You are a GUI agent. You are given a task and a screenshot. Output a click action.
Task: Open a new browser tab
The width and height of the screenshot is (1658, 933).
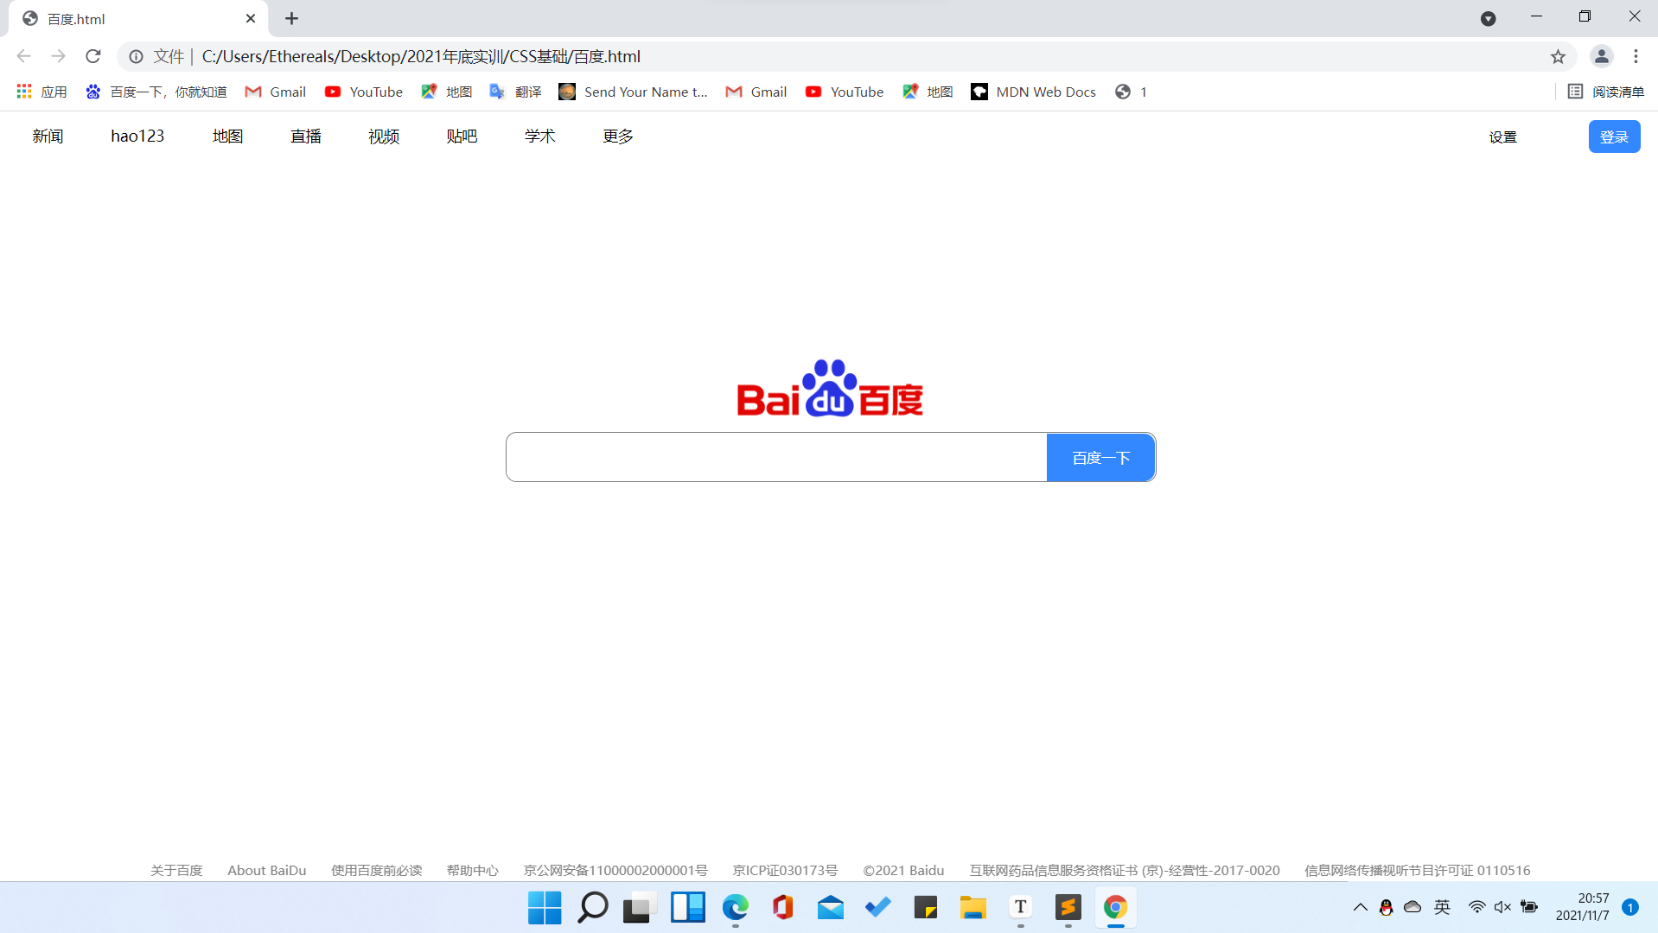tap(291, 18)
